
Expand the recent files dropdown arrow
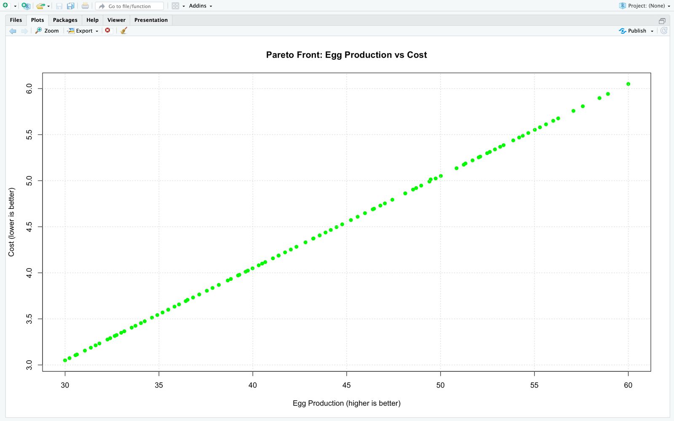point(48,6)
